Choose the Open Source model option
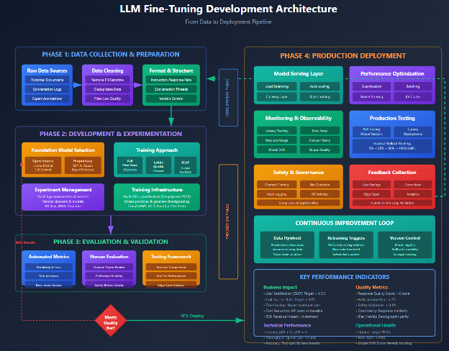This screenshot has width=449, height=351. pos(44,164)
